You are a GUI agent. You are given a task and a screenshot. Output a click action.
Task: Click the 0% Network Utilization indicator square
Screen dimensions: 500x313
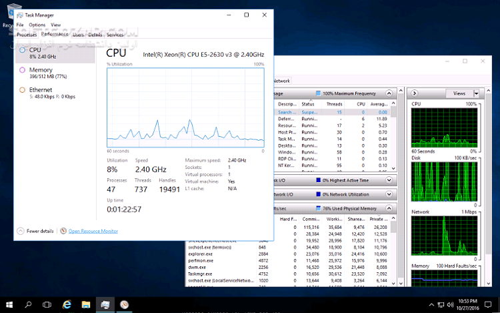(x=318, y=194)
